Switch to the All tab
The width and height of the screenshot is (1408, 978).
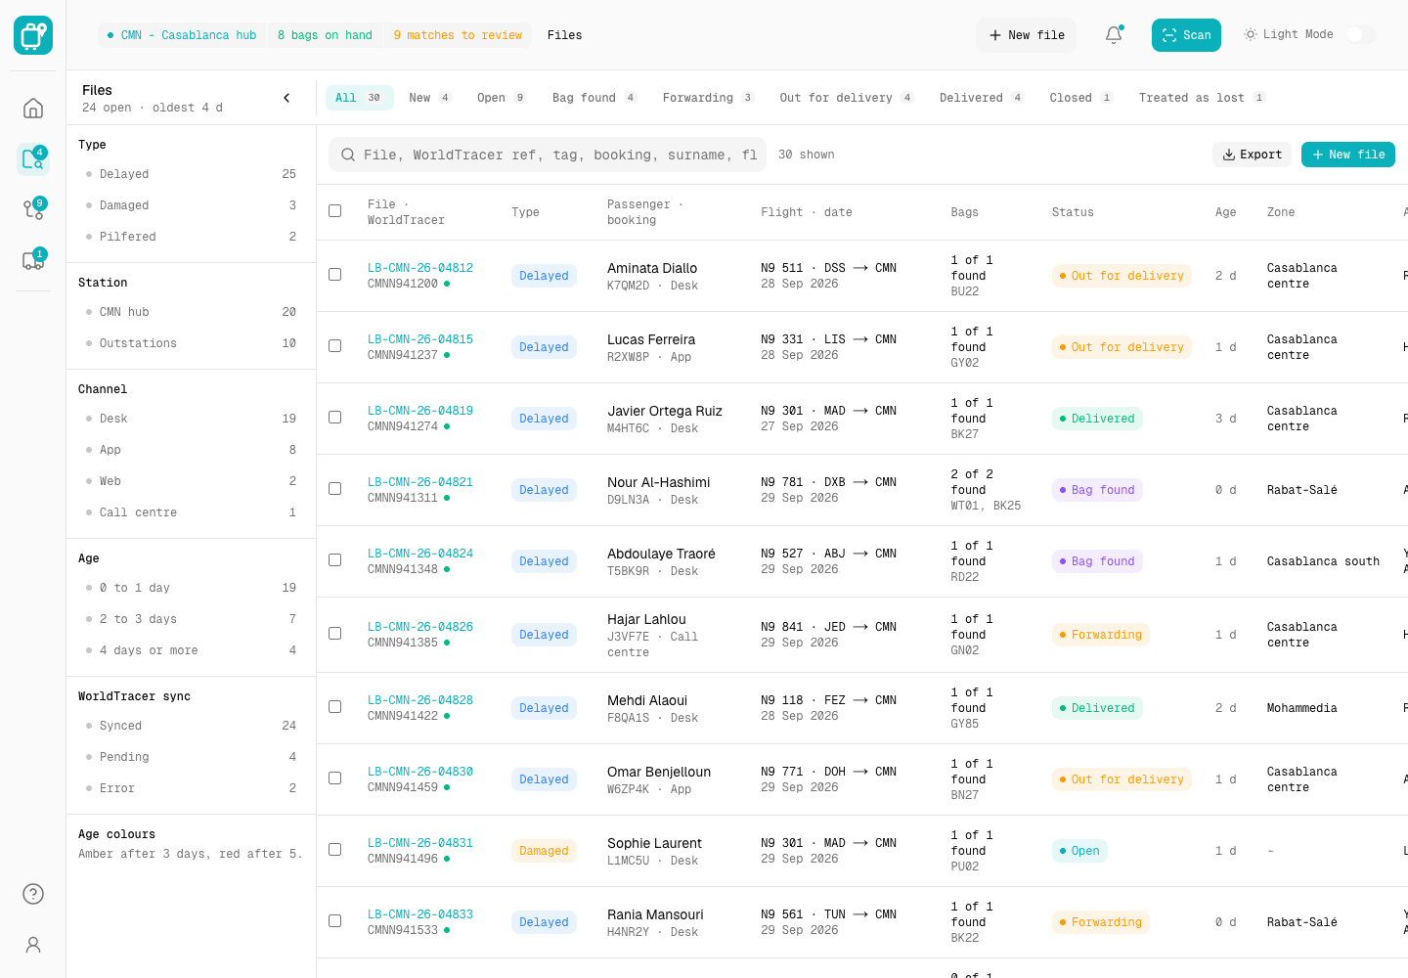point(359,98)
